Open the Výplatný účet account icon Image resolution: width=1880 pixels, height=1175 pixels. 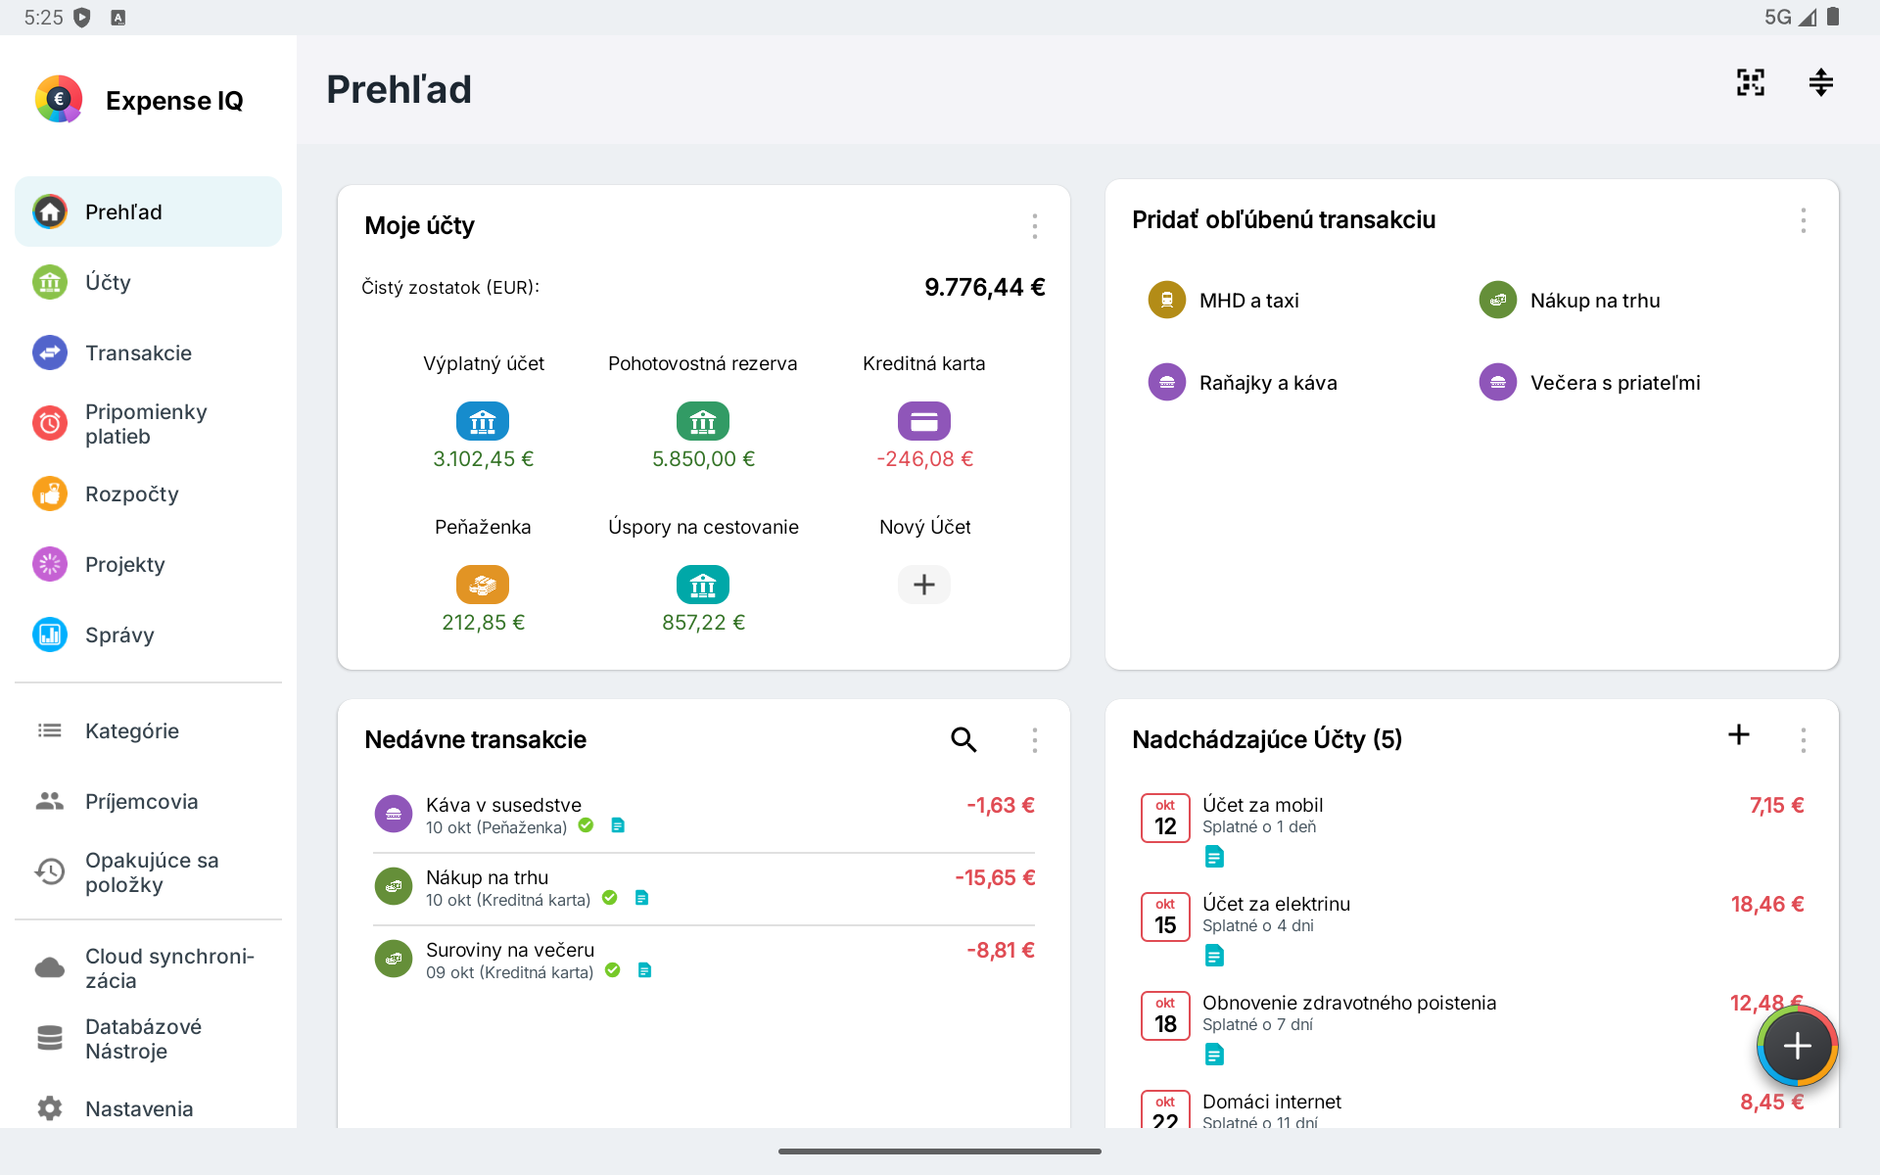coord(483,421)
